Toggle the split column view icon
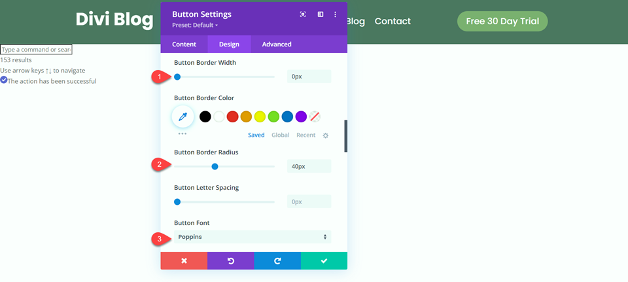This screenshot has width=628, height=282. pos(321,14)
